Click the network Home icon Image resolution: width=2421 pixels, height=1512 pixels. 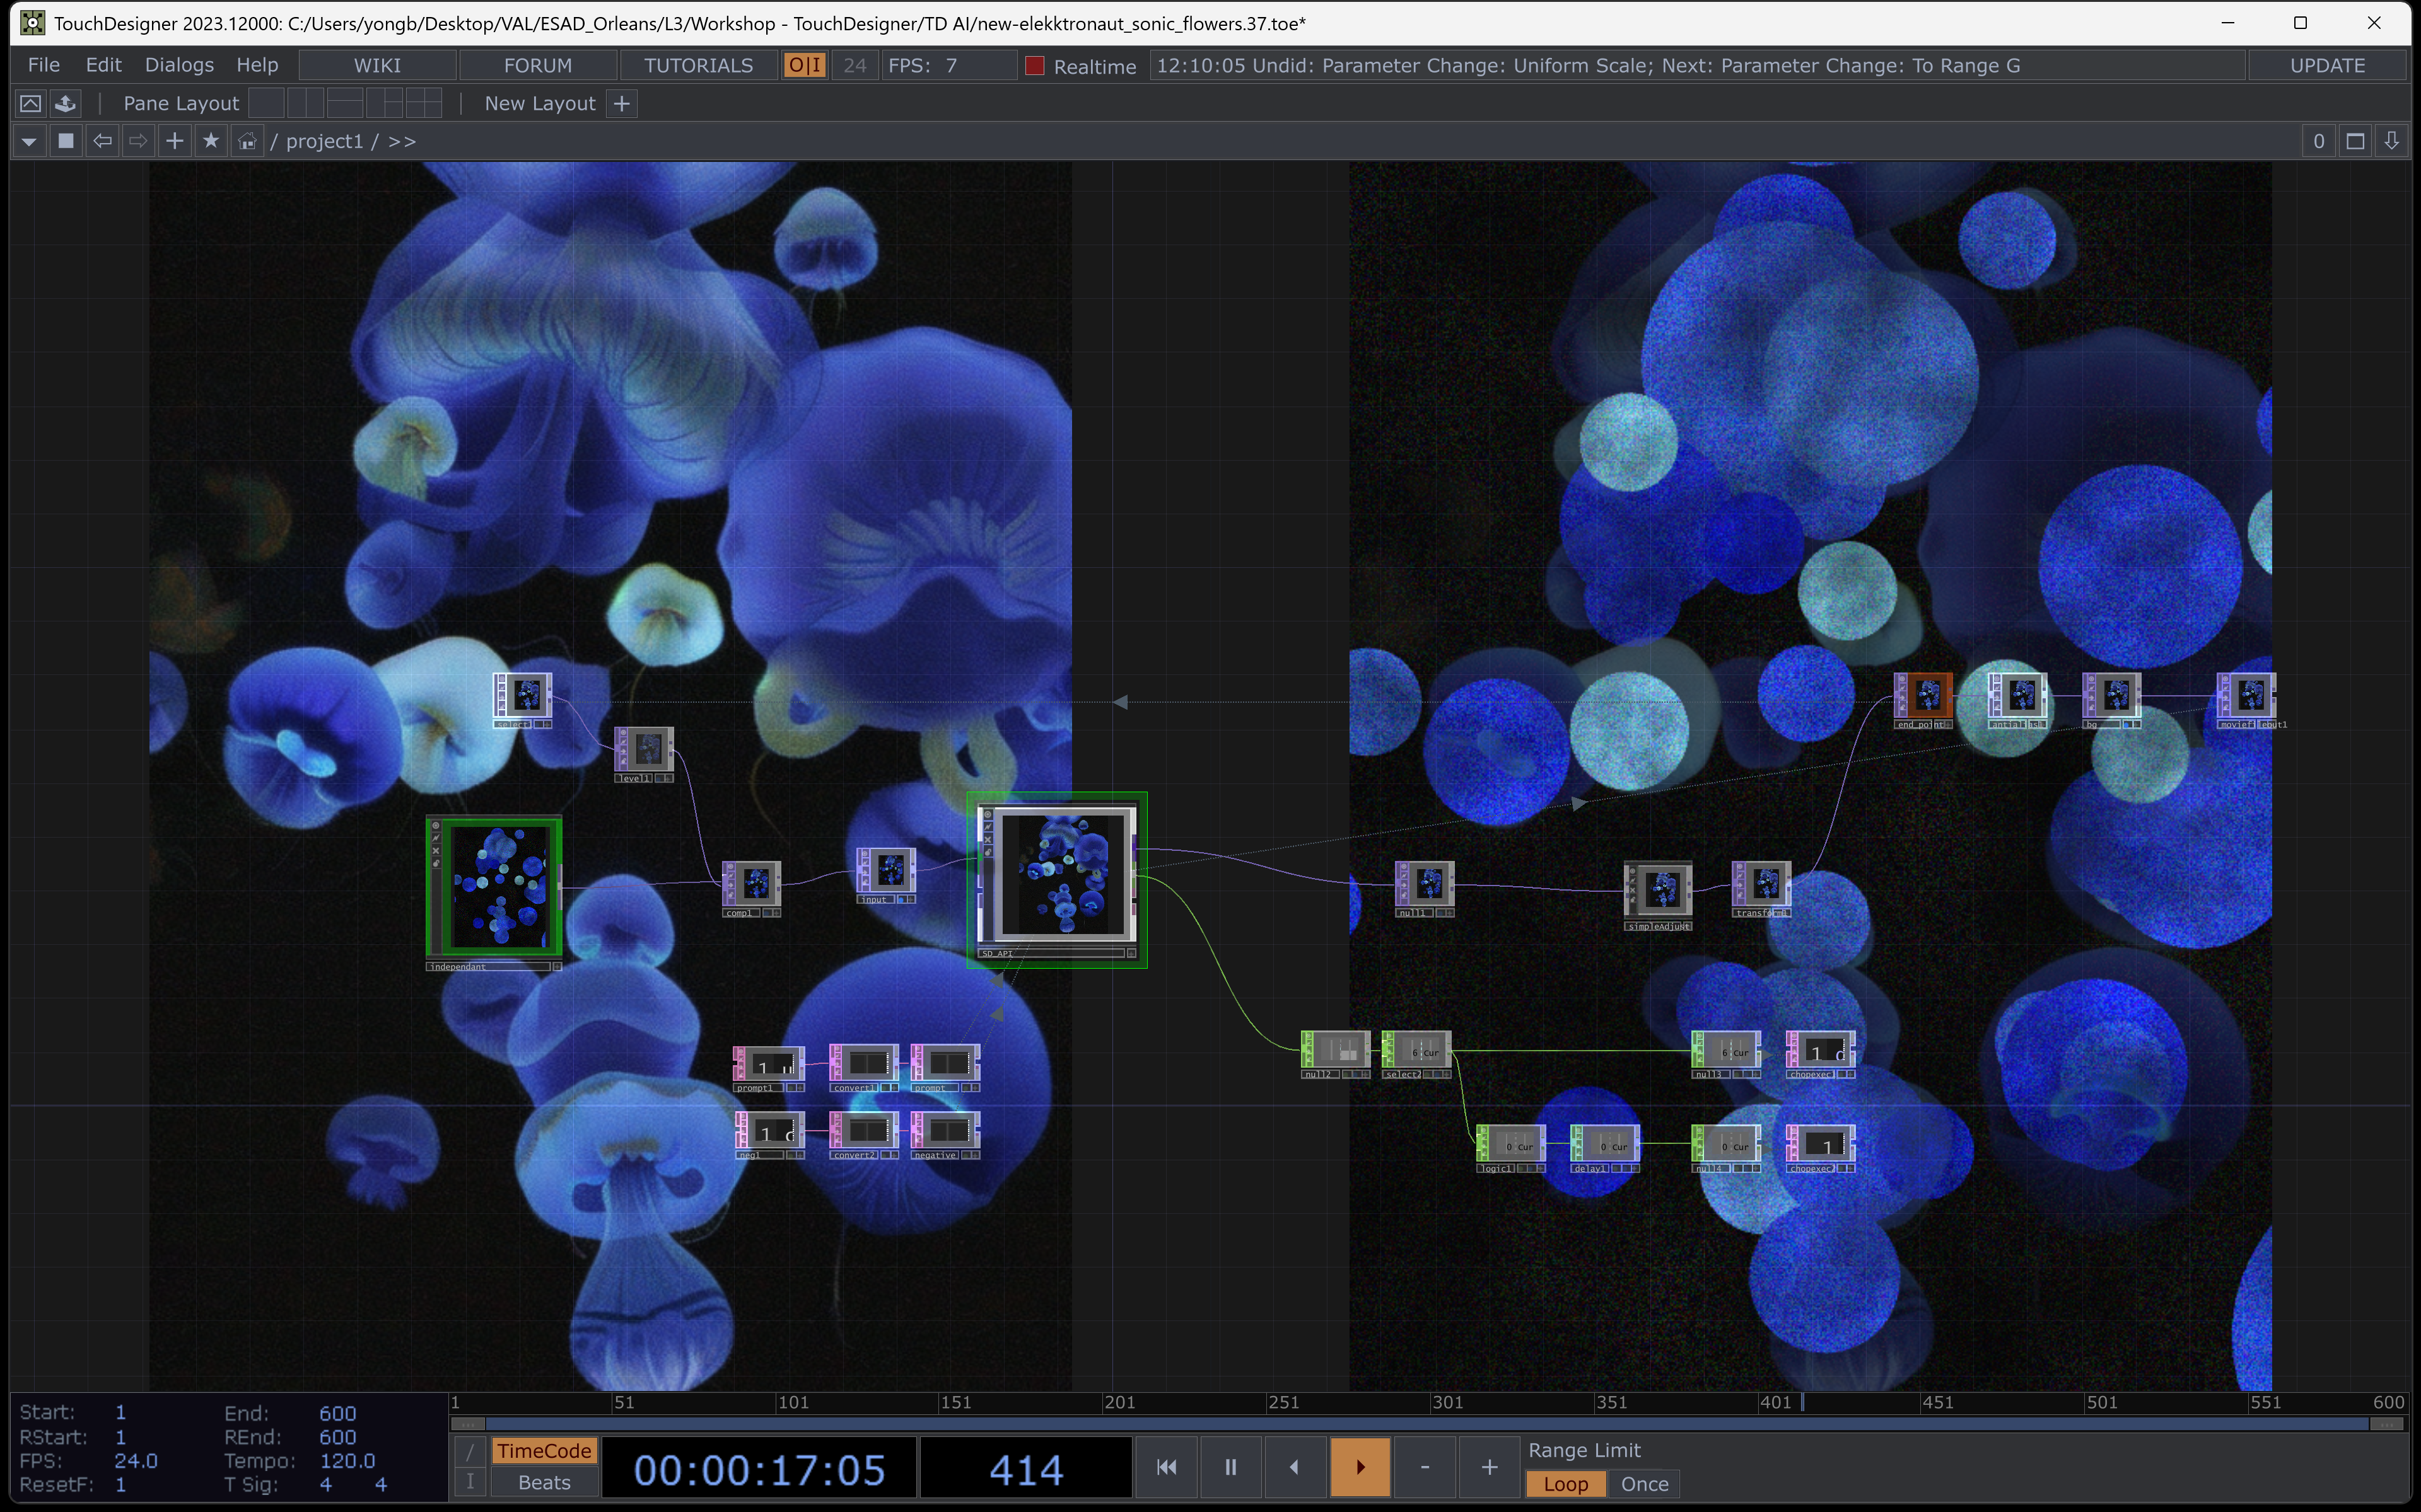pos(247,141)
